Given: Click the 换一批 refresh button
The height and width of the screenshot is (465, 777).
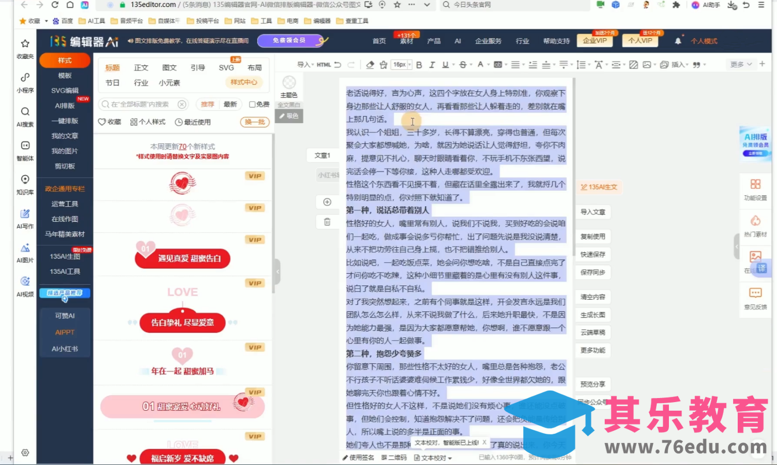Looking at the screenshot, I should (x=254, y=122).
